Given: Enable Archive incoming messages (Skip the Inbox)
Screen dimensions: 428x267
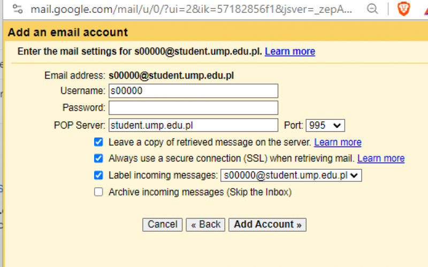Looking at the screenshot, I should (x=98, y=192).
